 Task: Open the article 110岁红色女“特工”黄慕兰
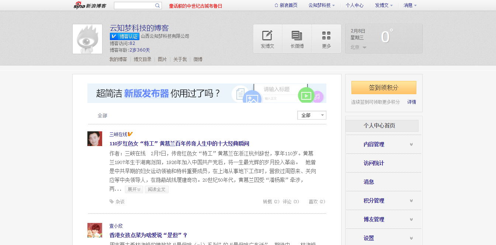(x=180, y=143)
